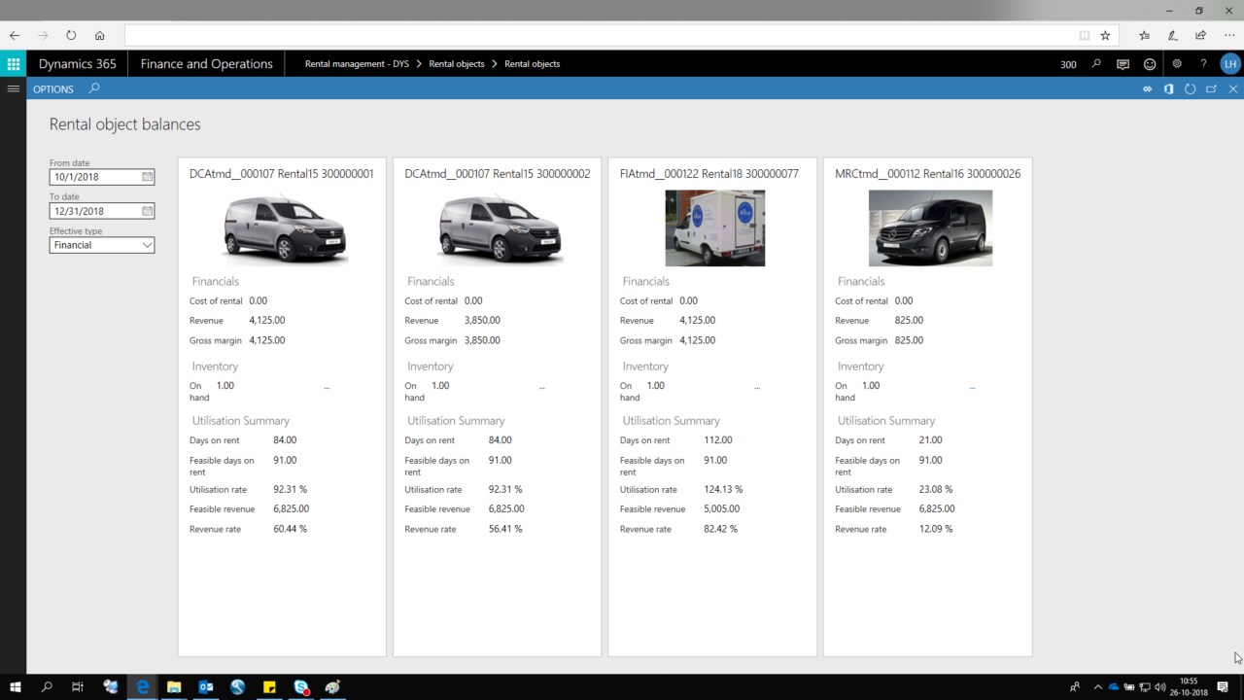This screenshot has width=1244, height=700.
Task: Click card title DCAtmd__000107 Rental15 300000002
Action: (x=498, y=174)
